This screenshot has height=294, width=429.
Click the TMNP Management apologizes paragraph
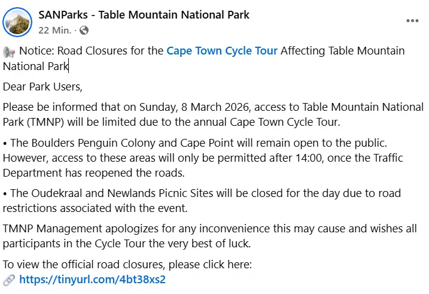(x=210, y=236)
